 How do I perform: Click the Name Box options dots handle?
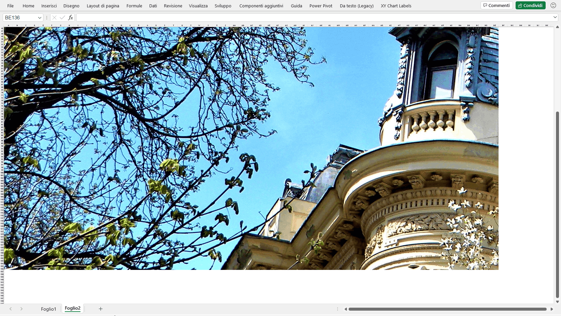pos(47,18)
